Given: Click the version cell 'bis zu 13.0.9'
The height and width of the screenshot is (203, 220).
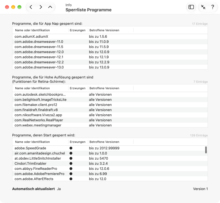Looking at the screenshot, I should click(x=99, y=67).
